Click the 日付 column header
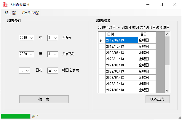This screenshot has width=182, height=120. (122, 34)
